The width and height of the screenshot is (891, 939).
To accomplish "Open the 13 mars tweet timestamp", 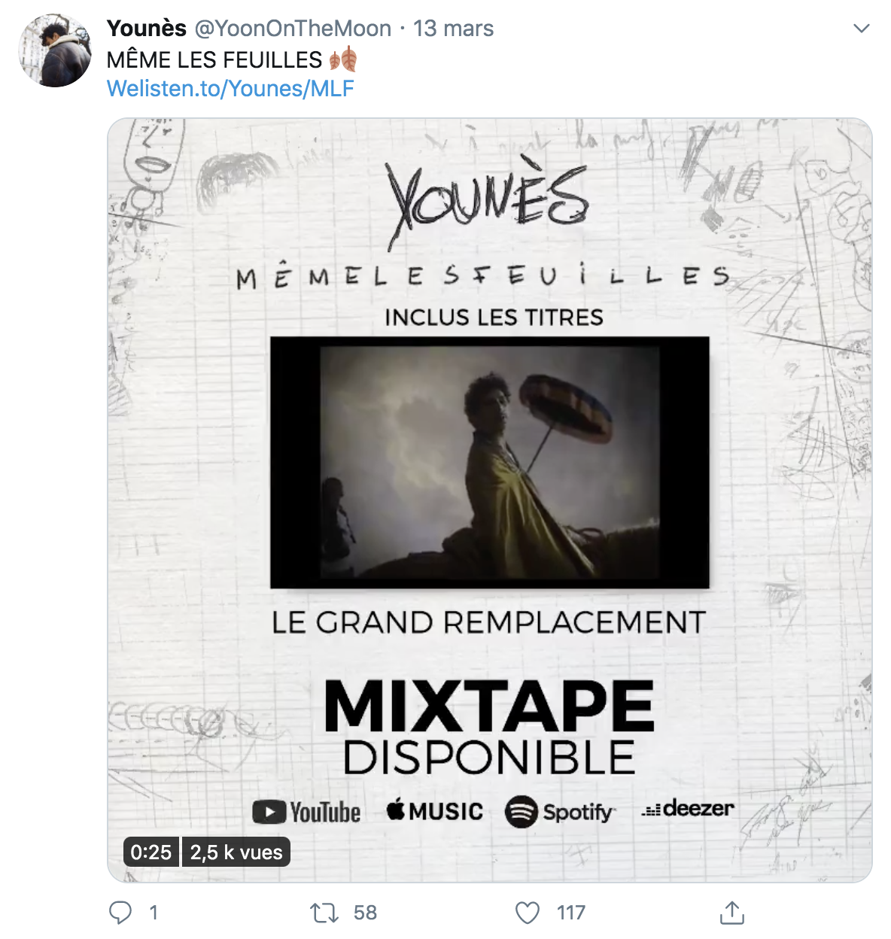I will point(454,29).
